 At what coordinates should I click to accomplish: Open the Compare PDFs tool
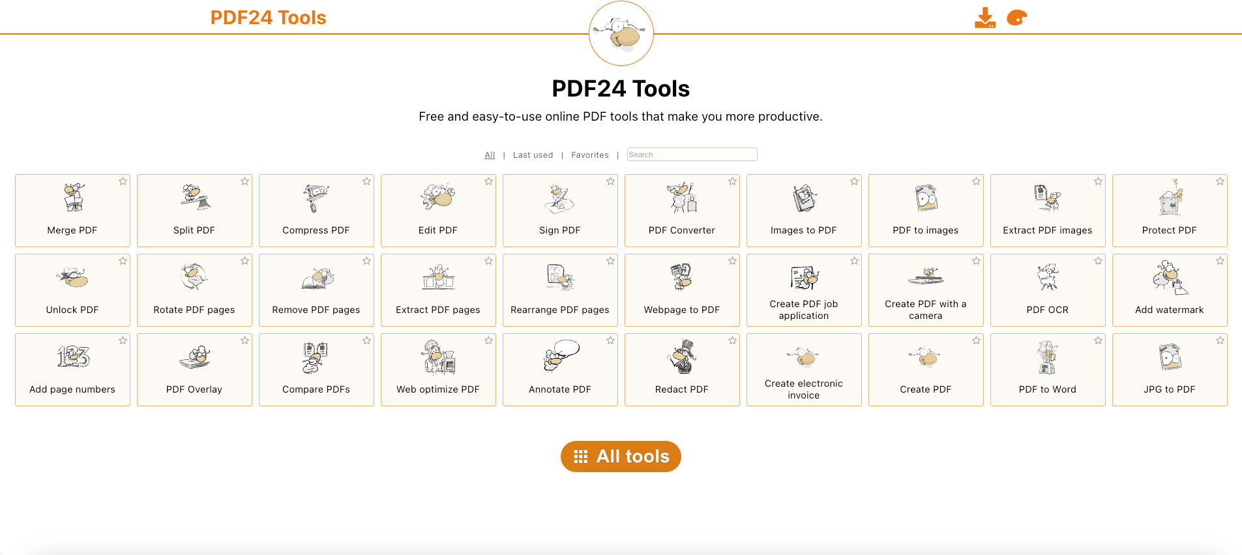tap(316, 370)
